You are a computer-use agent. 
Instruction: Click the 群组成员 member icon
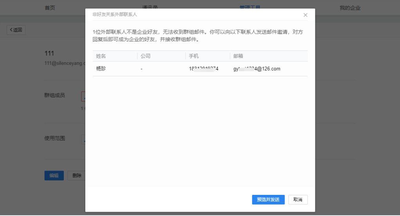[x=83, y=96]
